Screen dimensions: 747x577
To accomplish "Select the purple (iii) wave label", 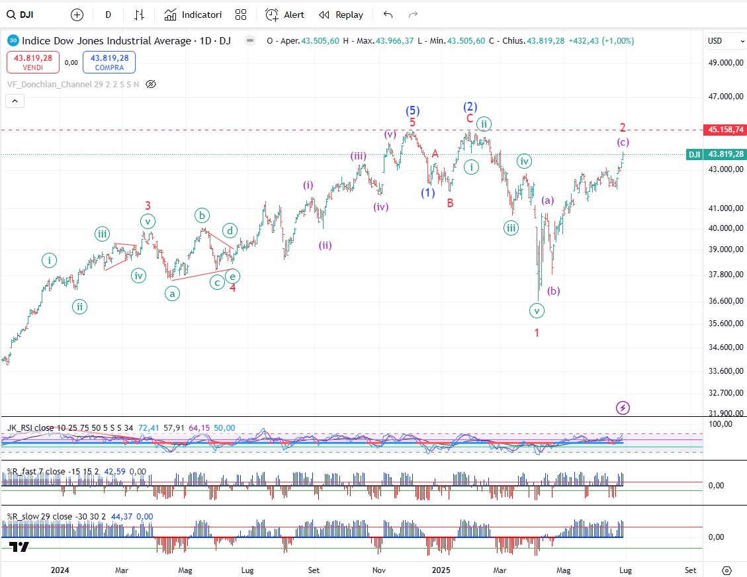I will point(358,155).
